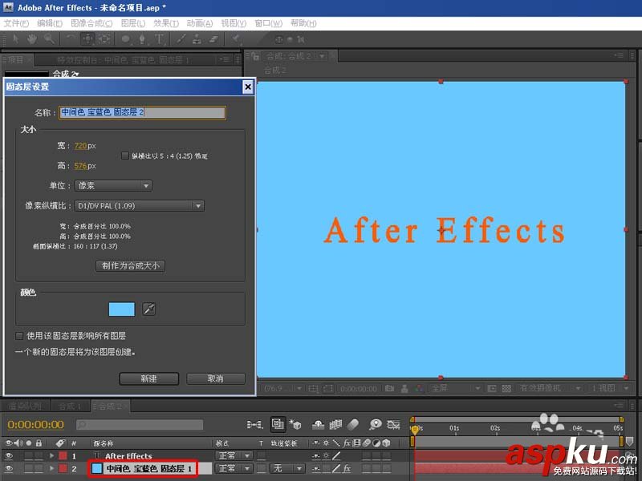Open blend mode dropdown for solid layer 2
The image size is (642, 481).
tap(234, 468)
